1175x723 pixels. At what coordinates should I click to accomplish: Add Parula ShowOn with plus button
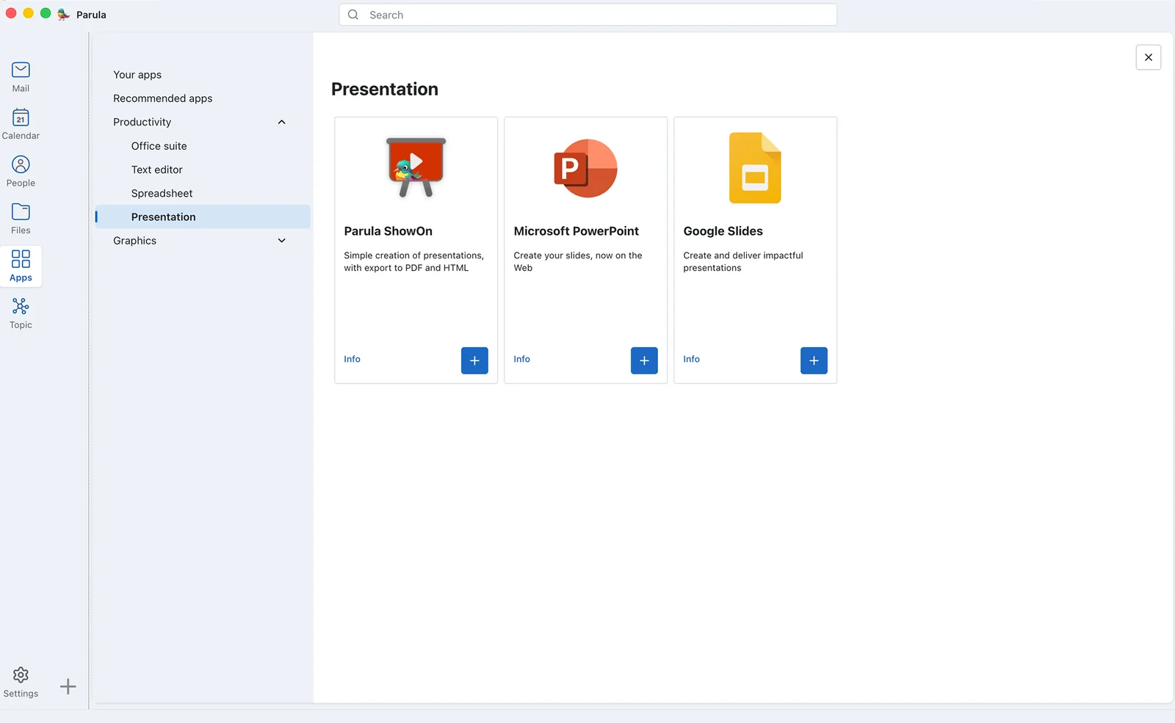pyautogui.click(x=474, y=360)
